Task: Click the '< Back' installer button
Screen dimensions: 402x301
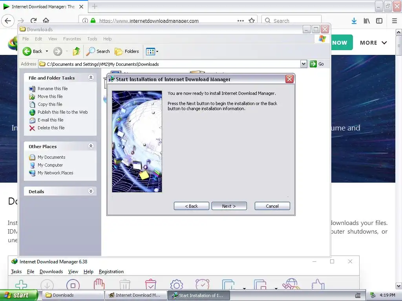Action: pyautogui.click(x=191, y=206)
